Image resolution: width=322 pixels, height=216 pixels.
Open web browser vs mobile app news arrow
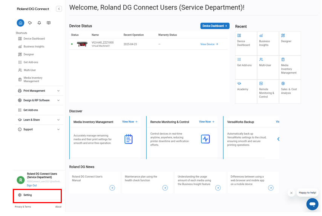click(x=271, y=188)
